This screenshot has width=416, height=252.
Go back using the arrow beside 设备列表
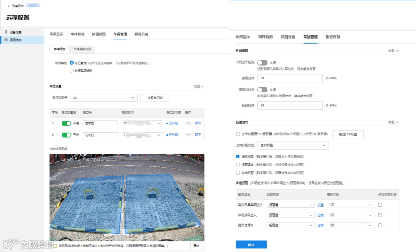8,6
